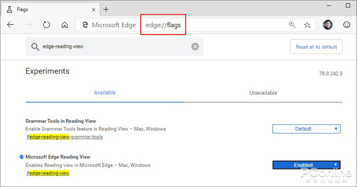Click the blue modified-flag dot indicator

coord(21,157)
